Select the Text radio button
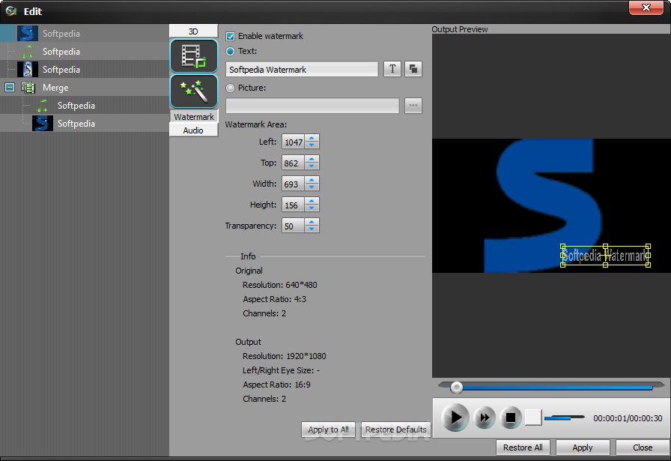This screenshot has width=671, height=461. (x=230, y=51)
